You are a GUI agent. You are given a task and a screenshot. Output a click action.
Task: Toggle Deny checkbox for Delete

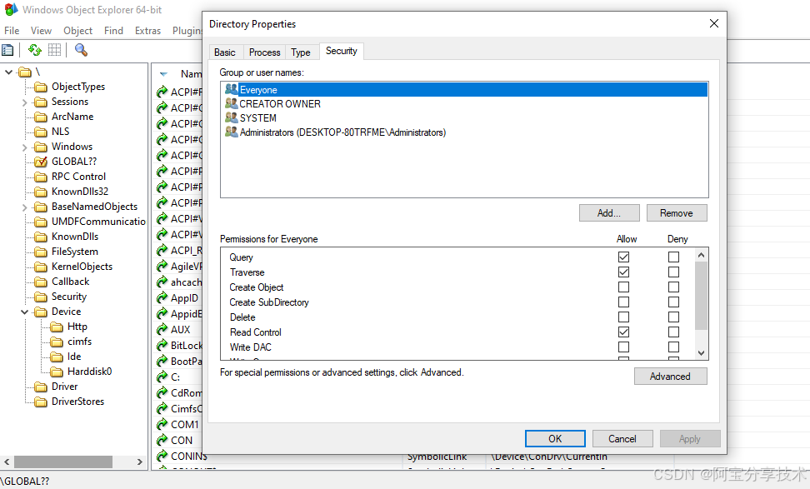(x=673, y=317)
